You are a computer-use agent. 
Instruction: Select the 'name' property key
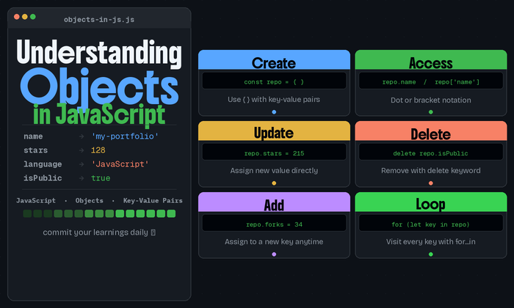click(33, 136)
